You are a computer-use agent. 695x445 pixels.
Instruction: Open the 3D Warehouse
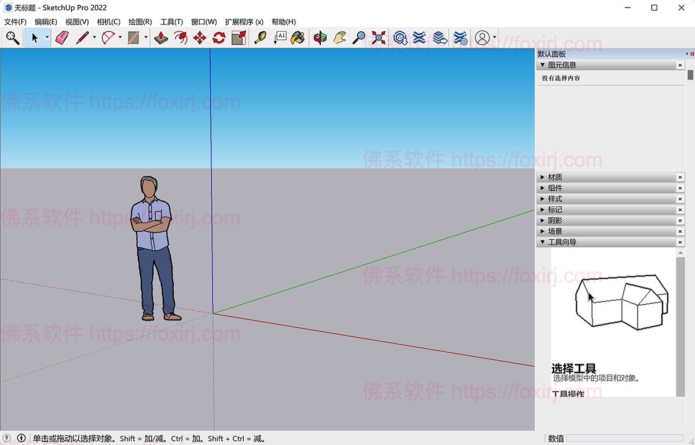[x=400, y=38]
